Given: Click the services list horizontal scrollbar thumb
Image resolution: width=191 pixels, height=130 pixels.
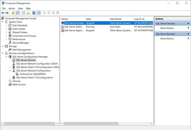Looking at the screenshot, I should pos(91,123).
